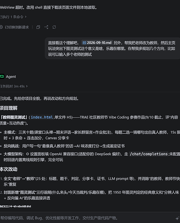
Task: Click the 已切换到新请求 label
Action: click(x=17, y=27)
